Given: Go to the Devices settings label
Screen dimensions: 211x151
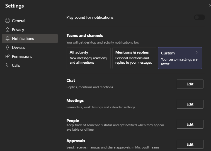Looking at the screenshot, I should tap(18, 47).
